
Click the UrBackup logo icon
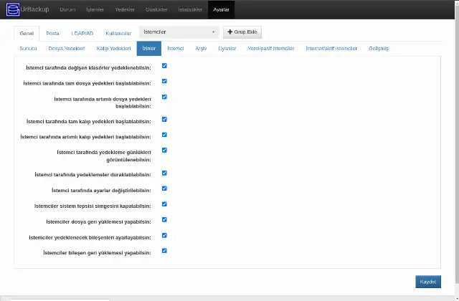point(13,9)
